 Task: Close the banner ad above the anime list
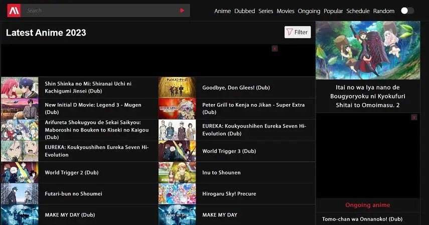point(274,48)
